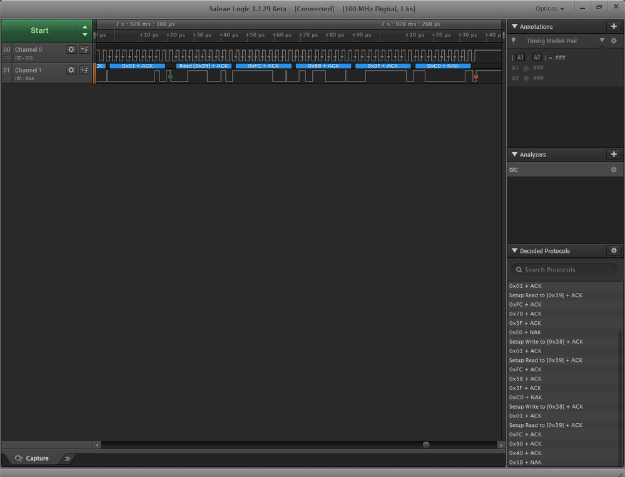Add a new analyzer with plus
This screenshot has height=477, width=625.
614,155
